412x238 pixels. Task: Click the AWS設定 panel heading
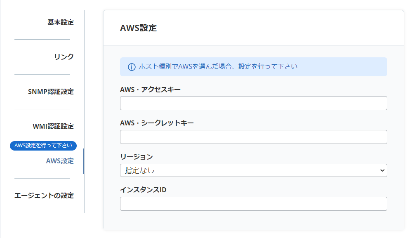(138, 28)
